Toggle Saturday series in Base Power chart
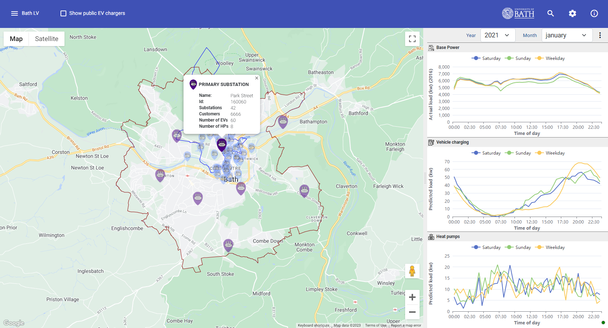The width and height of the screenshot is (608, 328). 486,58
